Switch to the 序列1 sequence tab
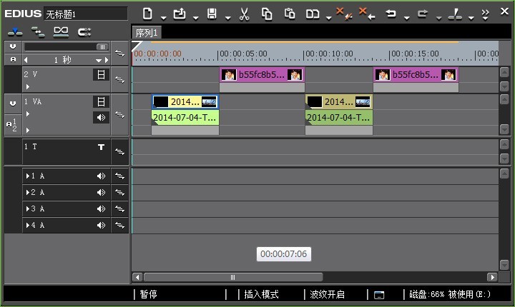 [x=147, y=33]
